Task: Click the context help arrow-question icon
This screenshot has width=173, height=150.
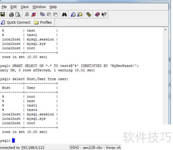Action: [x=104, y=15]
